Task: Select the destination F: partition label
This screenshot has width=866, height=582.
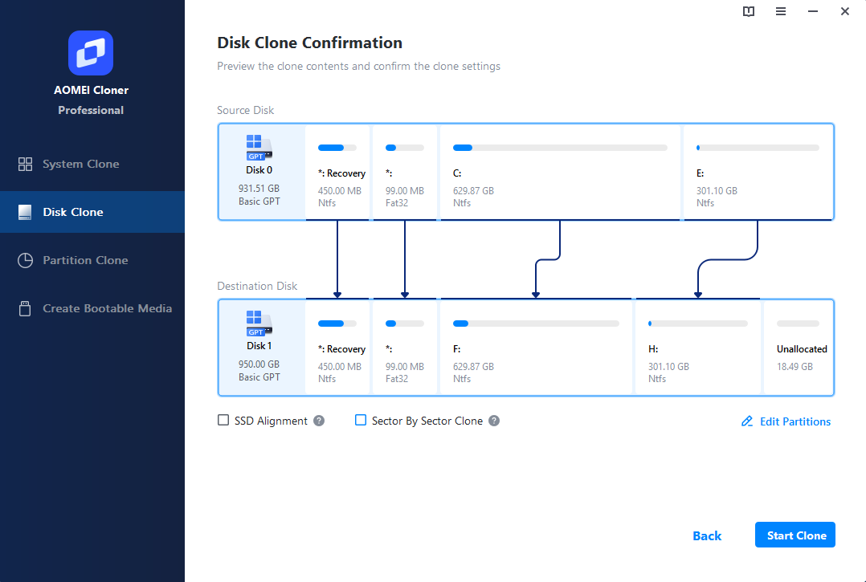Action: coord(457,349)
